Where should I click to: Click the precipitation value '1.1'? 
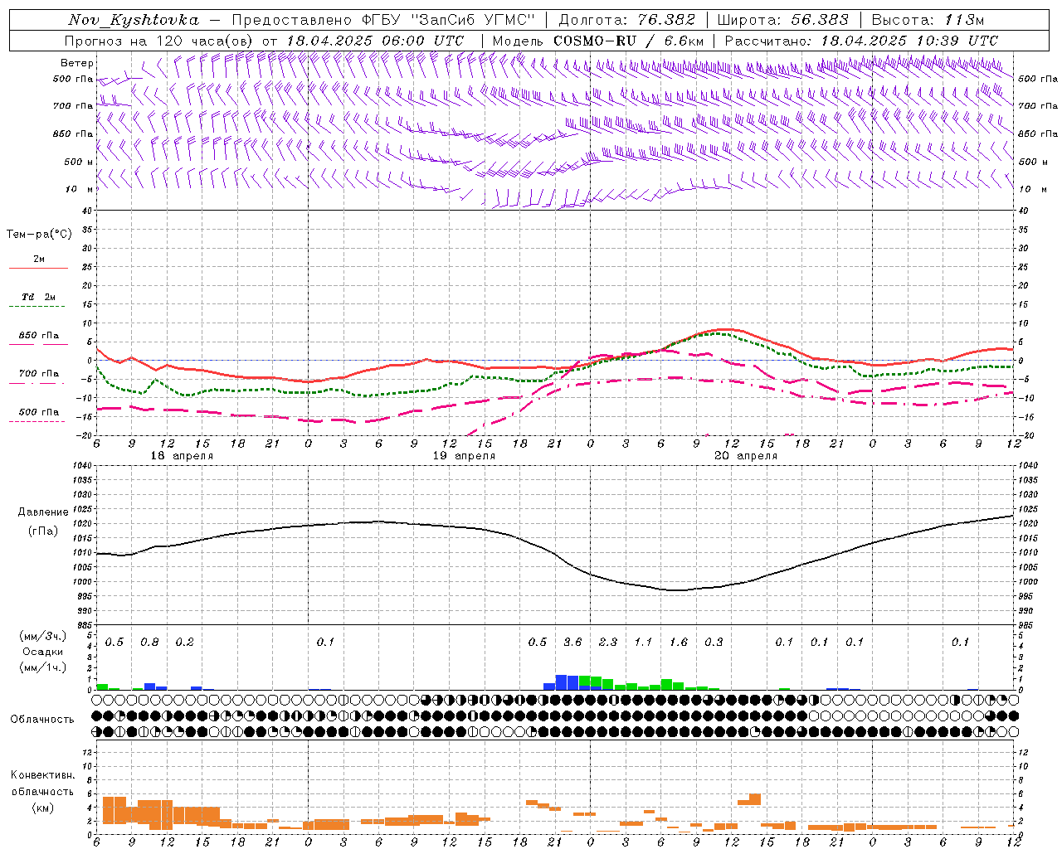(643, 642)
